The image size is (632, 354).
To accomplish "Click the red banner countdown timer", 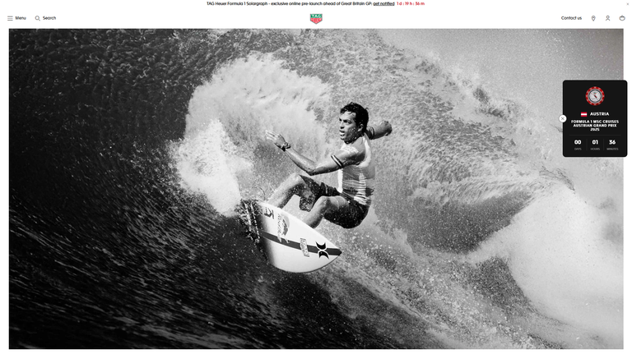I will pyautogui.click(x=411, y=3).
